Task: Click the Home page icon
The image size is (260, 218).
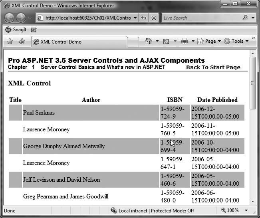Action: pyautogui.click(x=149, y=41)
